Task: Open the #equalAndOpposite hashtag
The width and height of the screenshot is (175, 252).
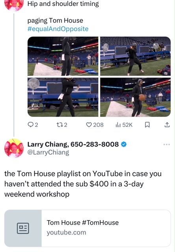Action: (x=58, y=29)
